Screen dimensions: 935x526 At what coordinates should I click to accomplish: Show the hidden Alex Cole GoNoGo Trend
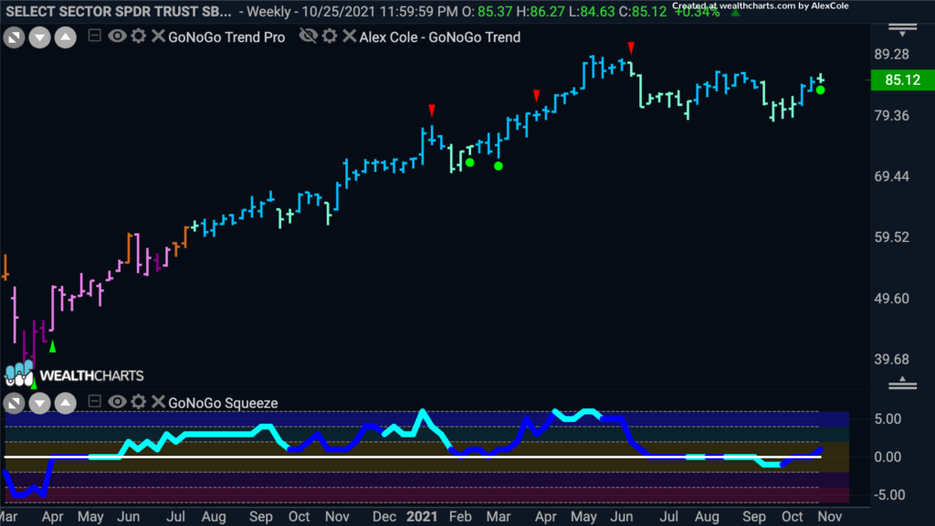click(x=309, y=37)
